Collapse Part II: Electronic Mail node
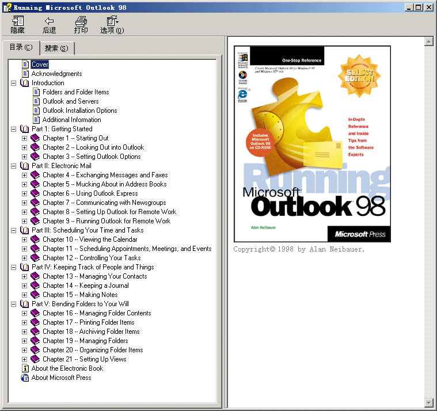437x411 pixels. (13, 166)
